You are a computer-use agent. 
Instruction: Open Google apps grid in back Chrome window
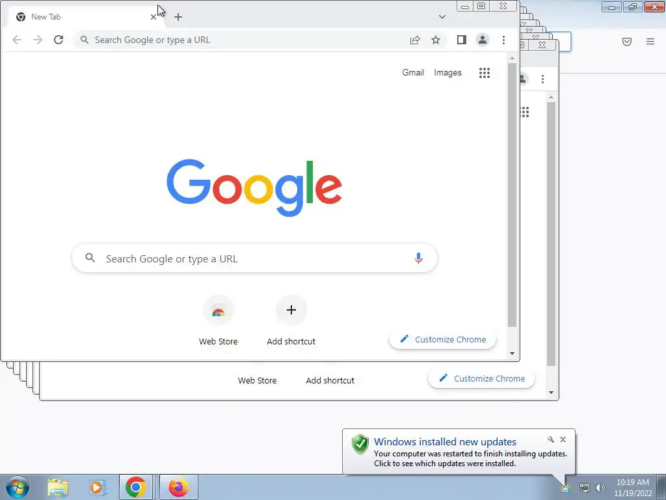click(x=525, y=112)
